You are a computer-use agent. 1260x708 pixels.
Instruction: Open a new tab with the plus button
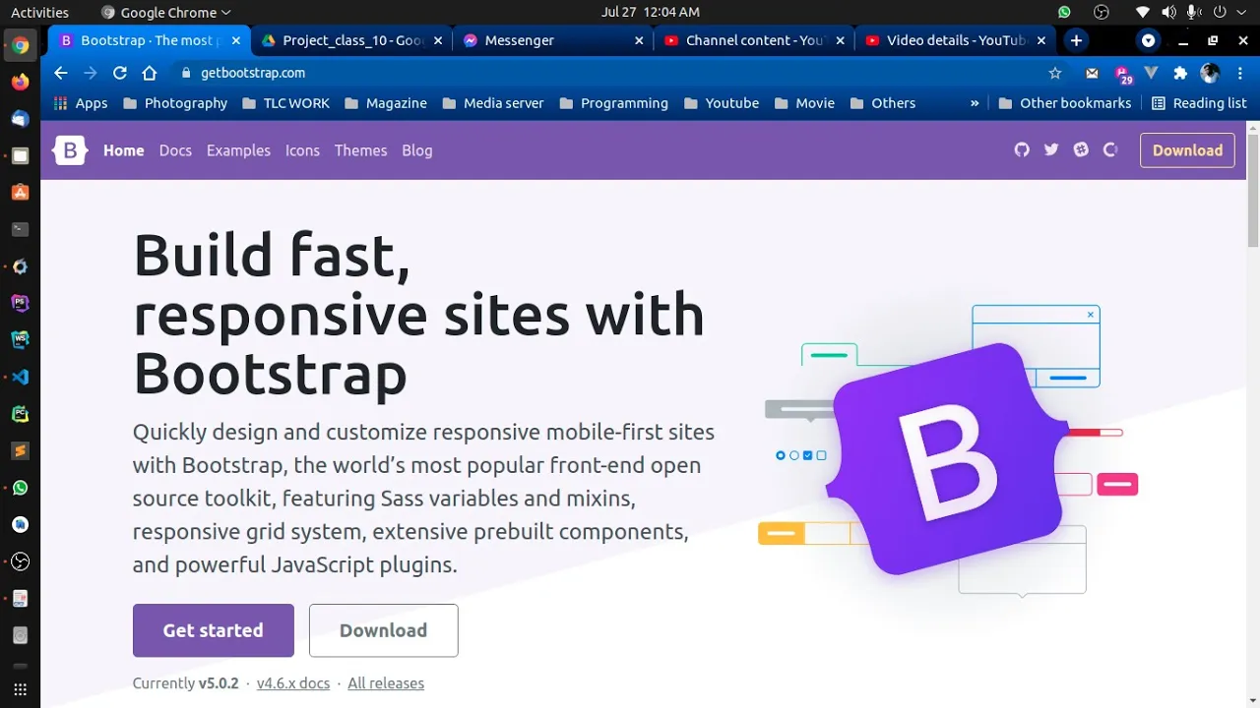[x=1076, y=40]
